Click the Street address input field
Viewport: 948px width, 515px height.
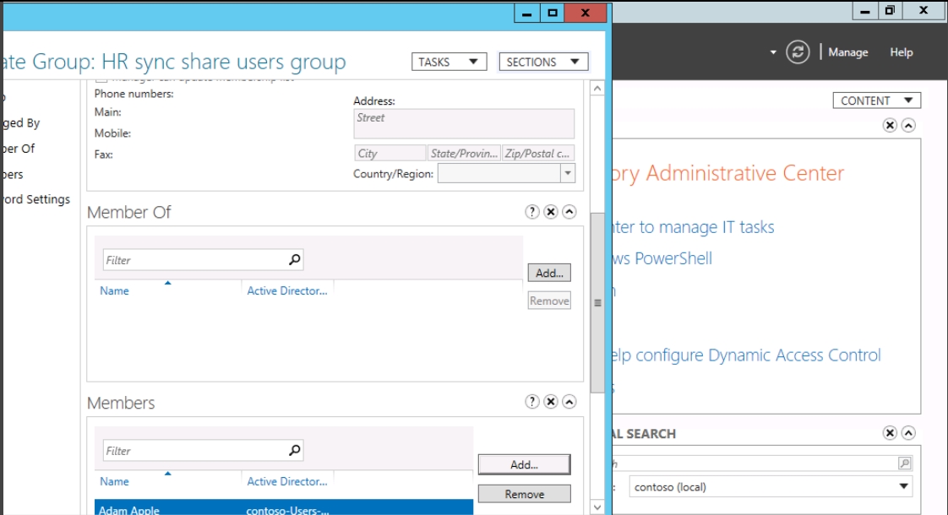pos(463,123)
